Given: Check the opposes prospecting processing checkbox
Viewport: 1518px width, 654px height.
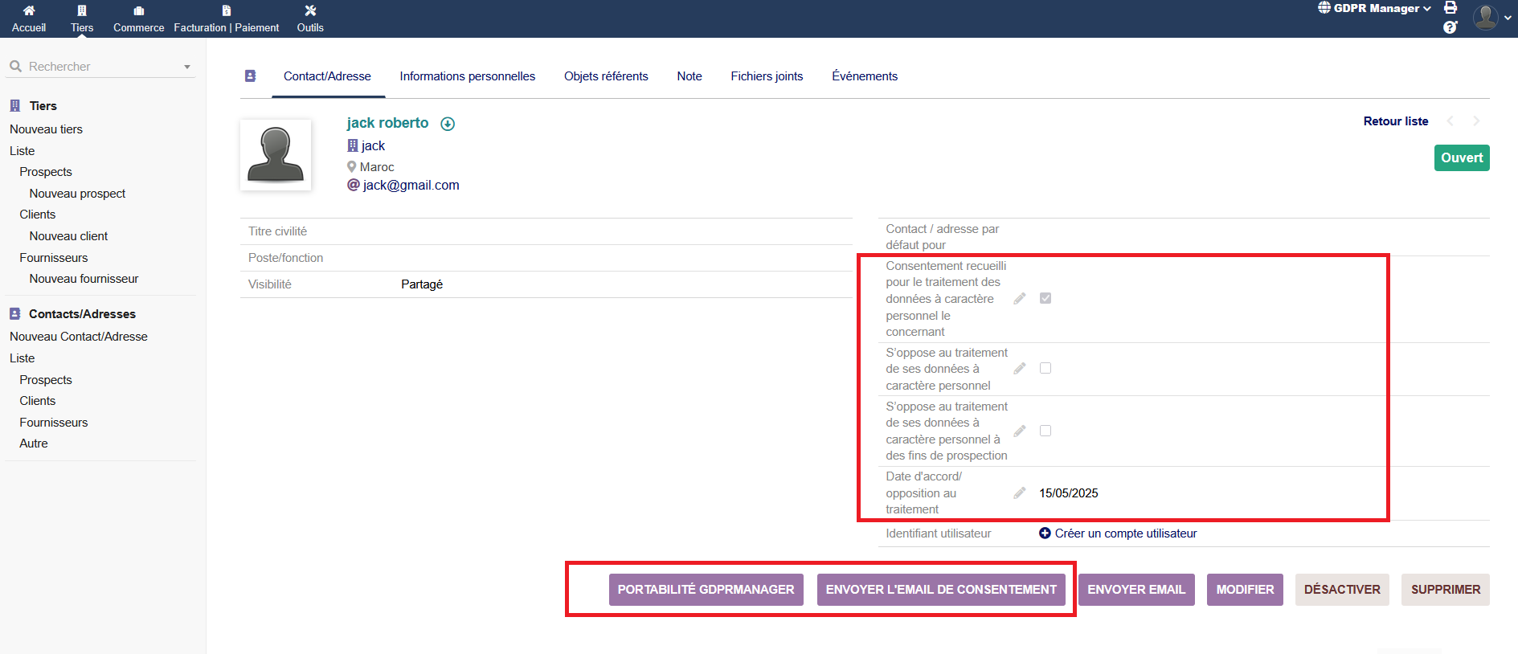Looking at the screenshot, I should [1045, 431].
